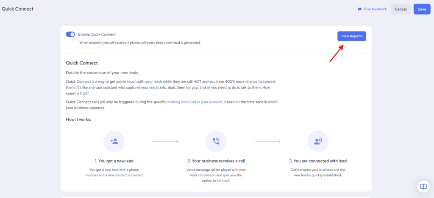Select the Quick Connect section heading
The image size is (434, 198).
point(82,63)
